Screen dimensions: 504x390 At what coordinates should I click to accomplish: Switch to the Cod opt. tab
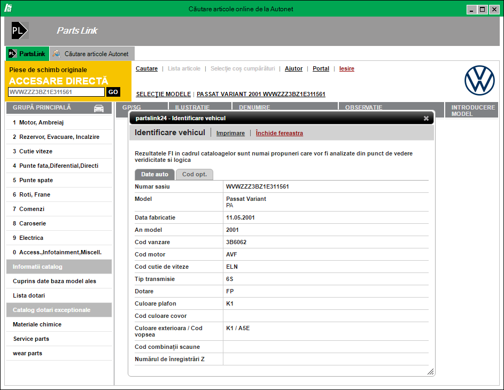(x=195, y=175)
